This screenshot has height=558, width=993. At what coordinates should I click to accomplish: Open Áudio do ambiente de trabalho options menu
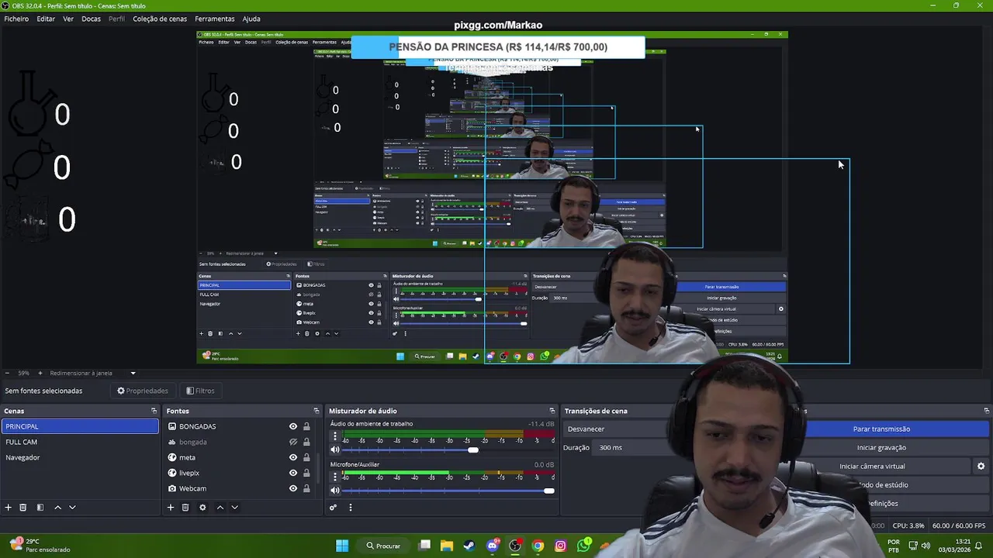point(335,437)
